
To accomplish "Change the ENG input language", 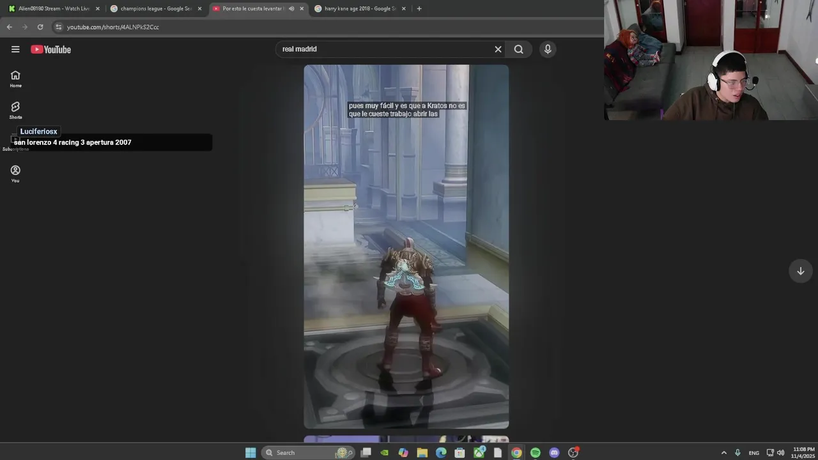I will click(x=754, y=453).
